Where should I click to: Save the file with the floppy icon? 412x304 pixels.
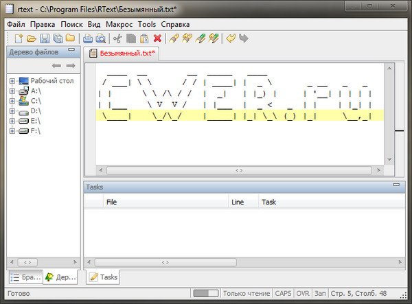45,38
